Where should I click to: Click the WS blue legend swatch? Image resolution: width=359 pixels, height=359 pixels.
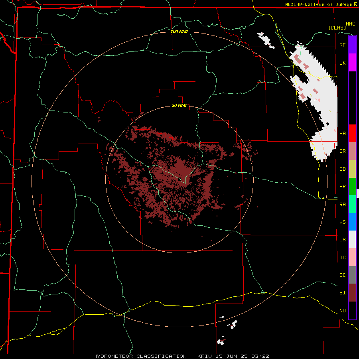352,222
